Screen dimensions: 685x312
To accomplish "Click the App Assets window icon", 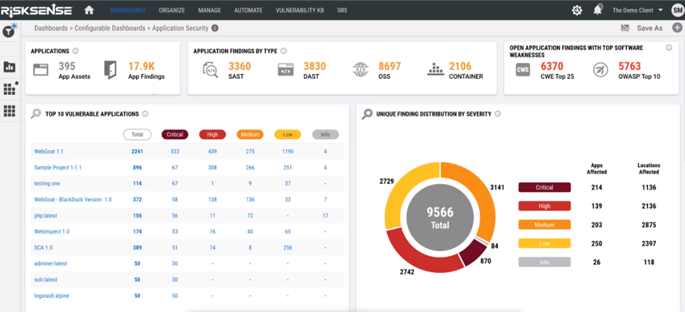I will (41, 70).
